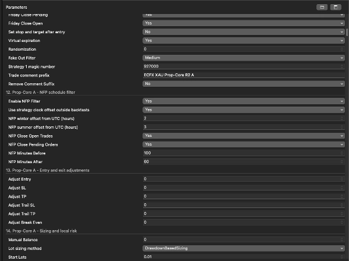Image resolution: width=349 pixels, height=261 pixels.
Task: Click the NFP winter offset stepper
Action: click(x=342, y=118)
